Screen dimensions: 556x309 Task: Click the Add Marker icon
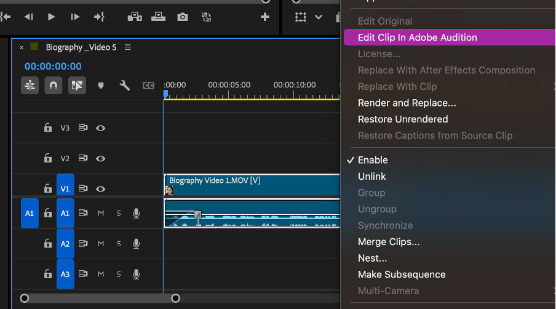101,86
